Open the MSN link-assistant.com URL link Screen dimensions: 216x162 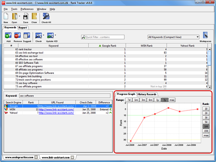(56, 109)
